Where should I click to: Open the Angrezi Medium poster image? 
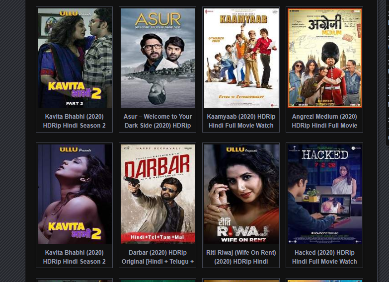pos(324,58)
